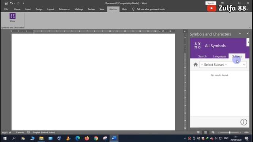Open File Explorer from the taskbar

[x=42, y=138]
